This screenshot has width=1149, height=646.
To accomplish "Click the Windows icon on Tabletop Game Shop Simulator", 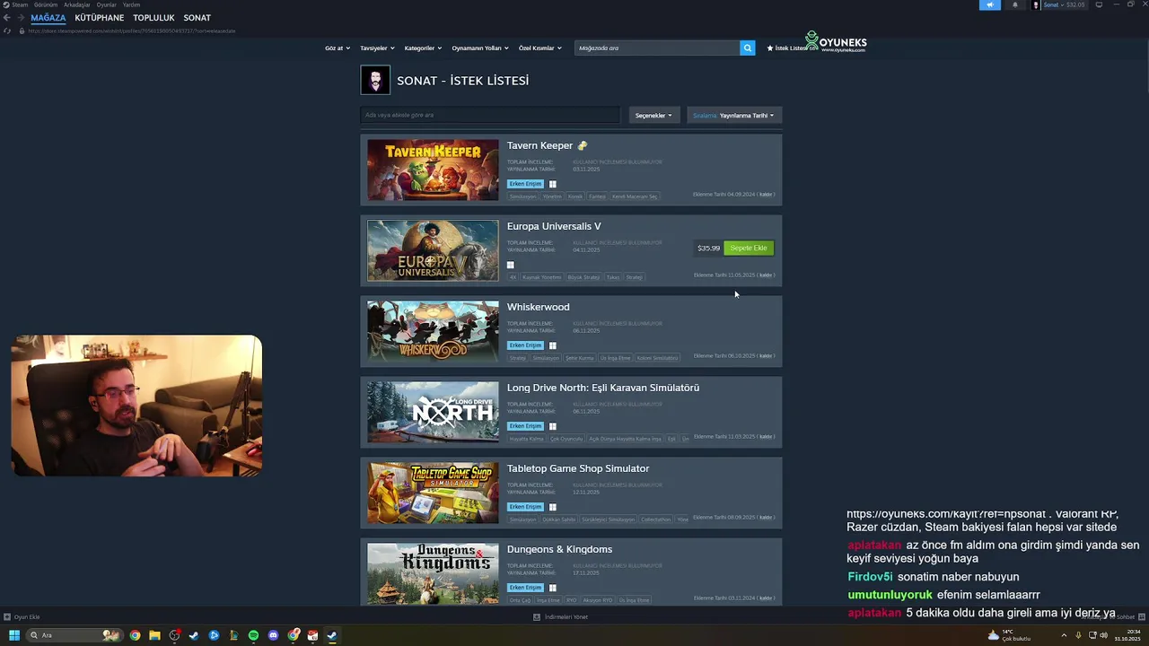I will pos(552,507).
